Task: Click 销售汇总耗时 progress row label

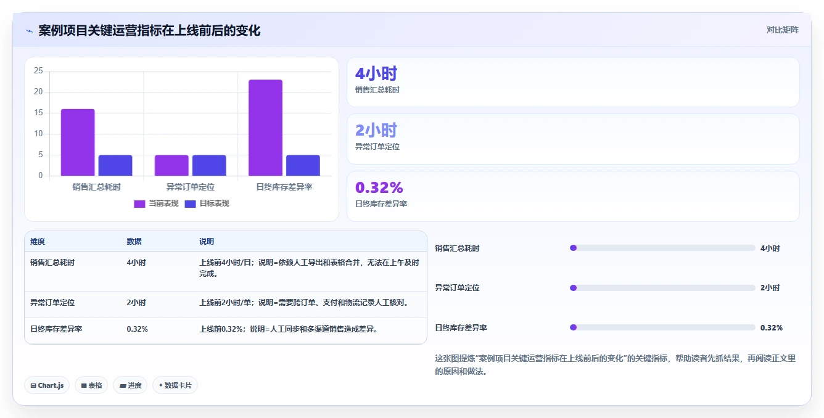Action: (x=457, y=248)
